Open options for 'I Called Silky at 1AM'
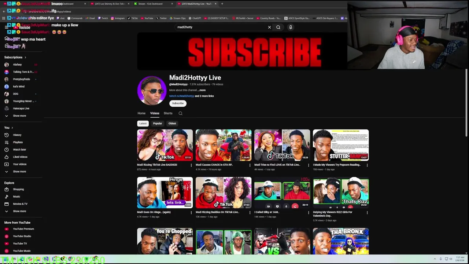The height and width of the screenshot is (264, 469). 308,212
